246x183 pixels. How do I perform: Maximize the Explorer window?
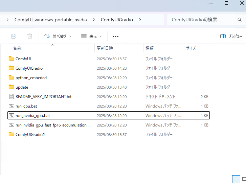(226, 3)
